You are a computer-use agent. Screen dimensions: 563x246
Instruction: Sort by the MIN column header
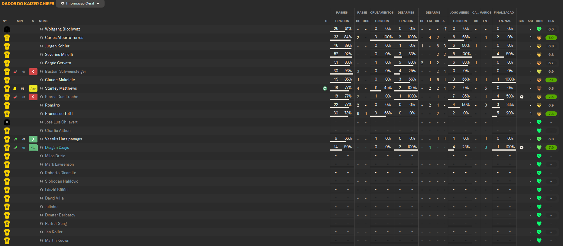click(20, 21)
